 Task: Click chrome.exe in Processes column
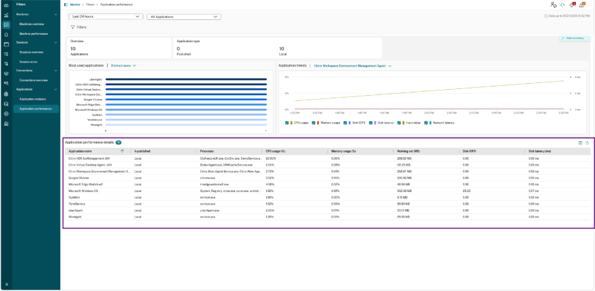click(x=206, y=178)
